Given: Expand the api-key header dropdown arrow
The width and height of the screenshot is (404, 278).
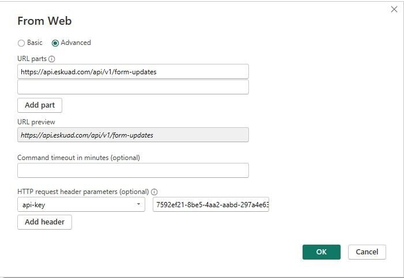Looking at the screenshot, I should (x=139, y=204).
